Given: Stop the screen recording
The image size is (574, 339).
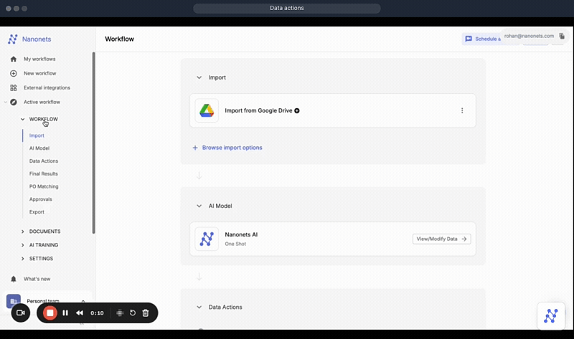Looking at the screenshot, I should [50, 313].
